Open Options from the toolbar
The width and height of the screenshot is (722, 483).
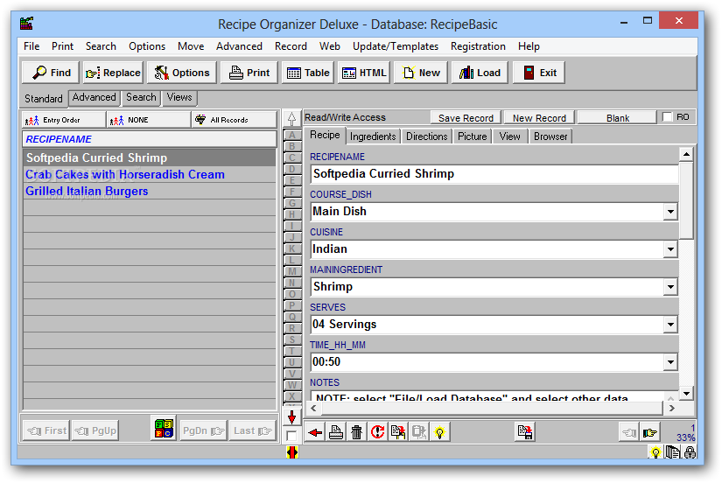(181, 73)
